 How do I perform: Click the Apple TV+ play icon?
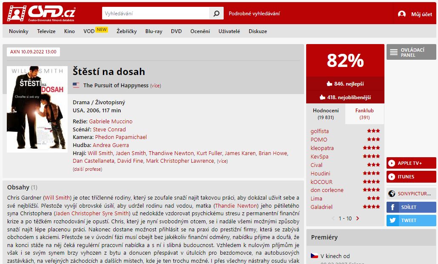coord(392,163)
